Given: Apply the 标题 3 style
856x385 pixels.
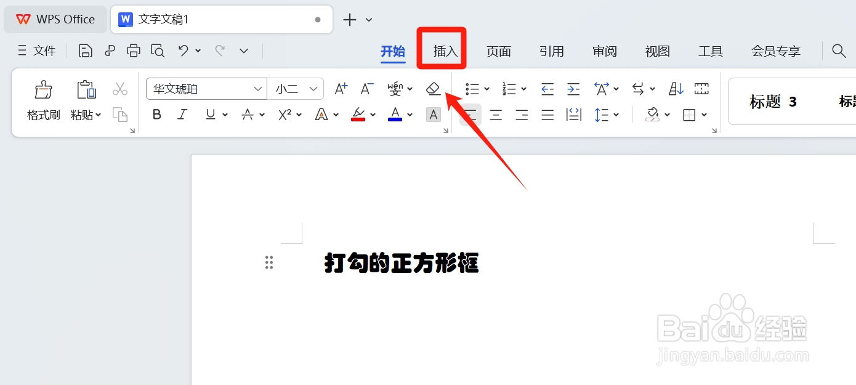Looking at the screenshot, I should (773, 101).
